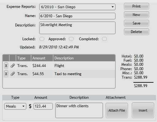Open paperclip attachment on Flight row
Viewport: 157px width, 122px height.
[13, 66]
